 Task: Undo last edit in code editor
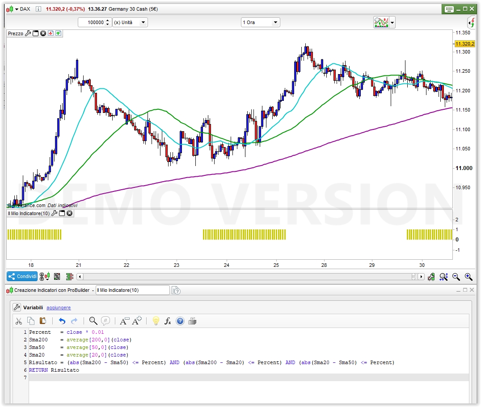62,321
